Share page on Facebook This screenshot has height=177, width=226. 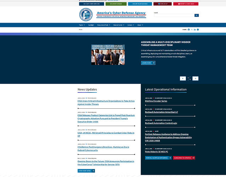(x=189, y=29)
